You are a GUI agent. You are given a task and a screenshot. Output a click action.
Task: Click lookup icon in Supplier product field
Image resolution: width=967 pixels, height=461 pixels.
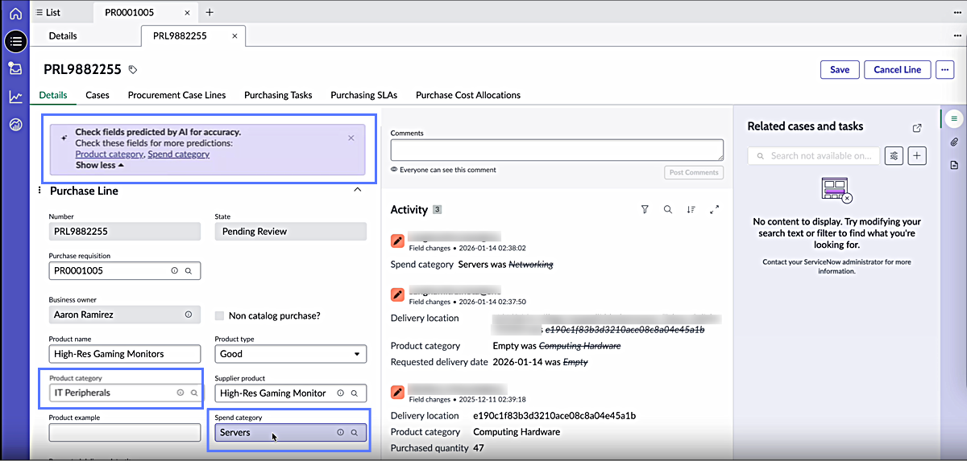[355, 393]
